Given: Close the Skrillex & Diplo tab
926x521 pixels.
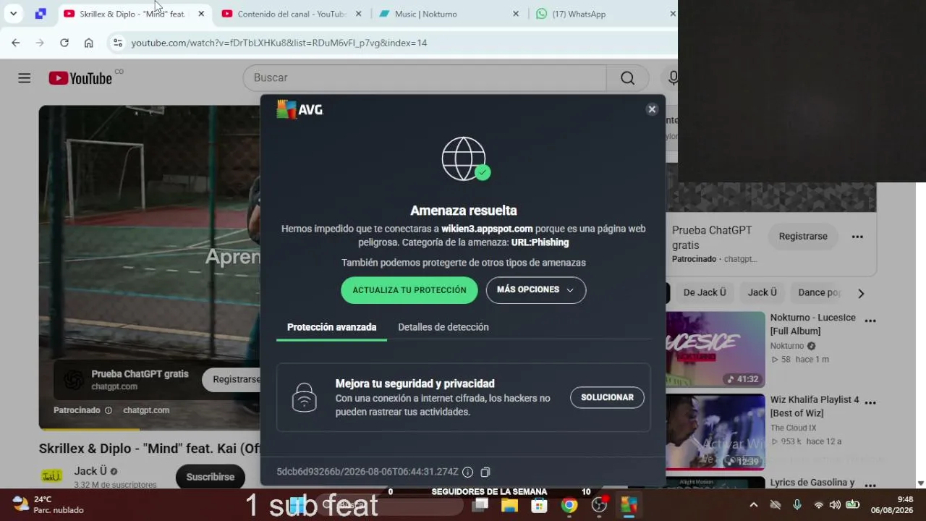Looking at the screenshot, I should point(201,14).
